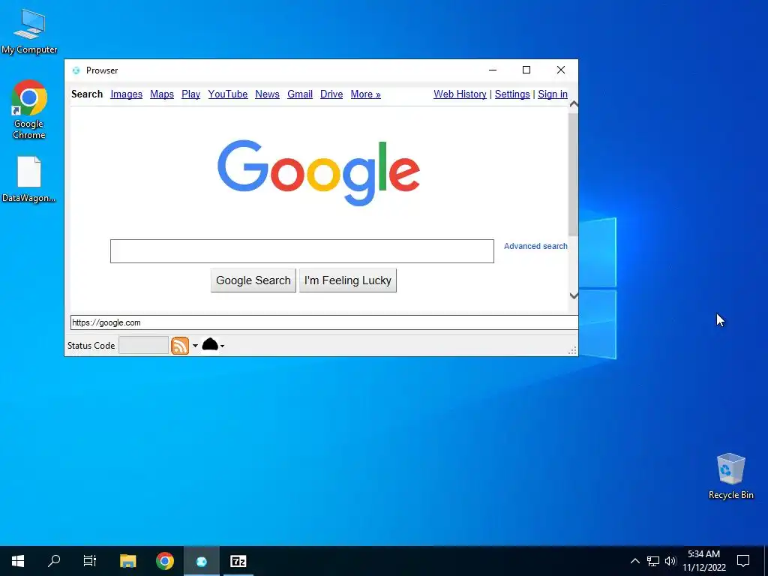Image resolution: width=768 pixels, height=576 pixels.
Task: Go to the Drive link
Action: click(x=331, y=94)
